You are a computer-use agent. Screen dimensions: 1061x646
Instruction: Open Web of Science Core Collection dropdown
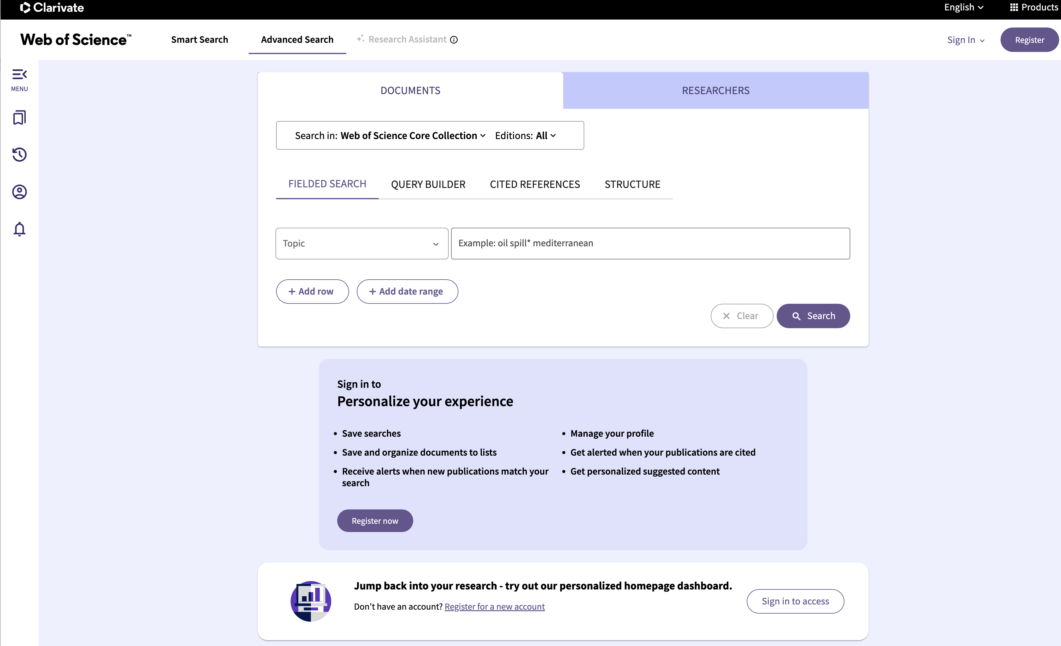point(413,136)
